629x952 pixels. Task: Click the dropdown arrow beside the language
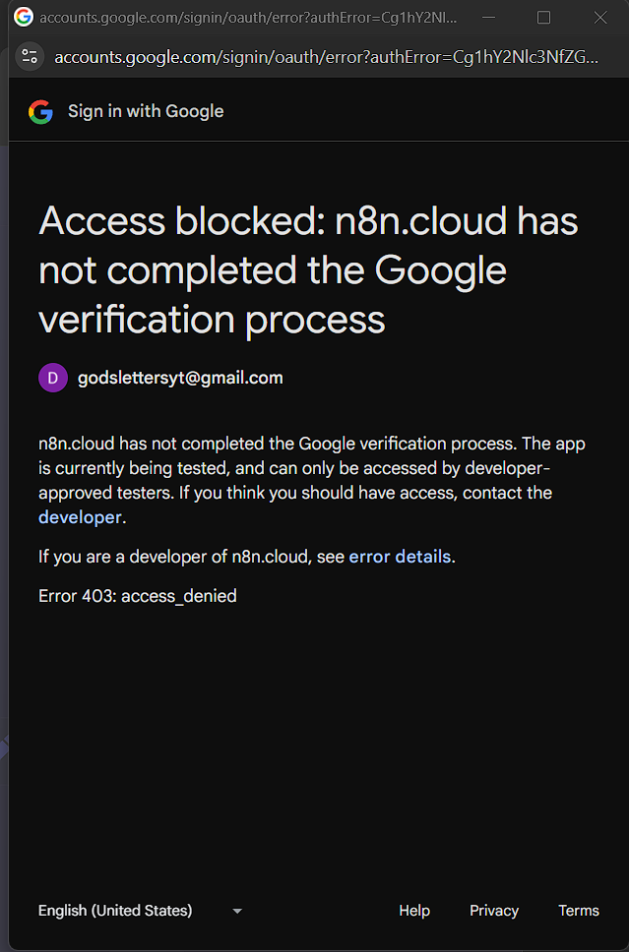(237, 912)
